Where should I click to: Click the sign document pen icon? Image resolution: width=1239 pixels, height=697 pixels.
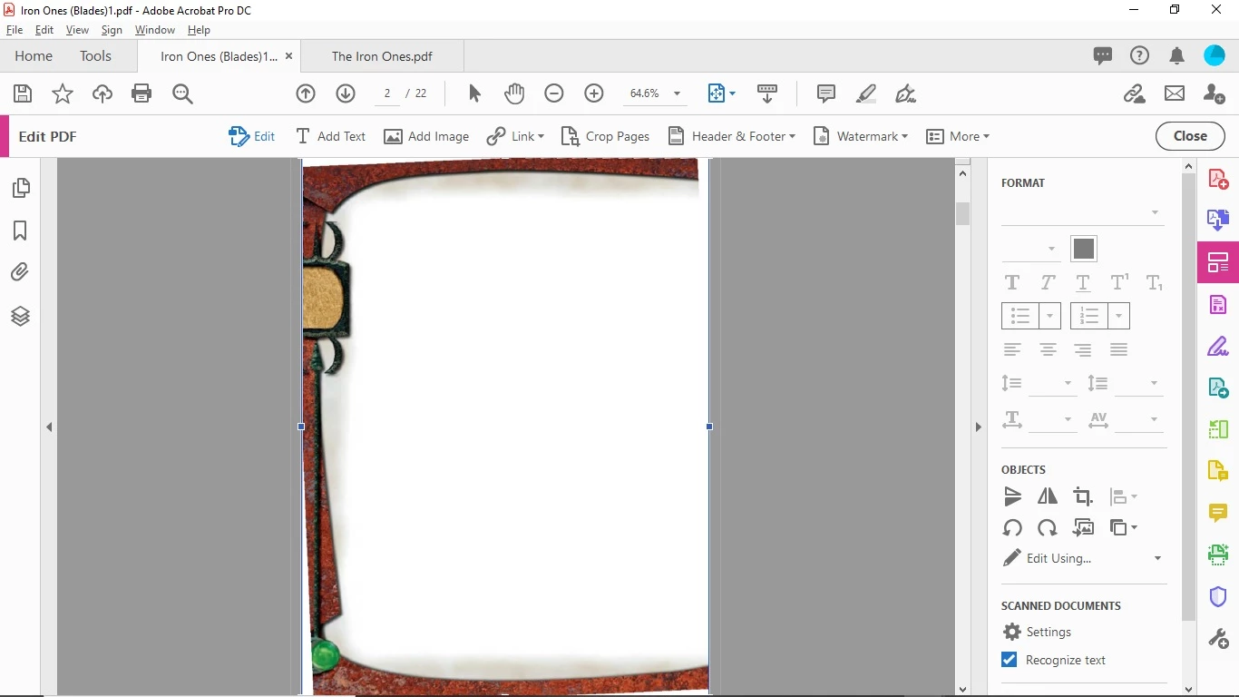pos(905,93)
